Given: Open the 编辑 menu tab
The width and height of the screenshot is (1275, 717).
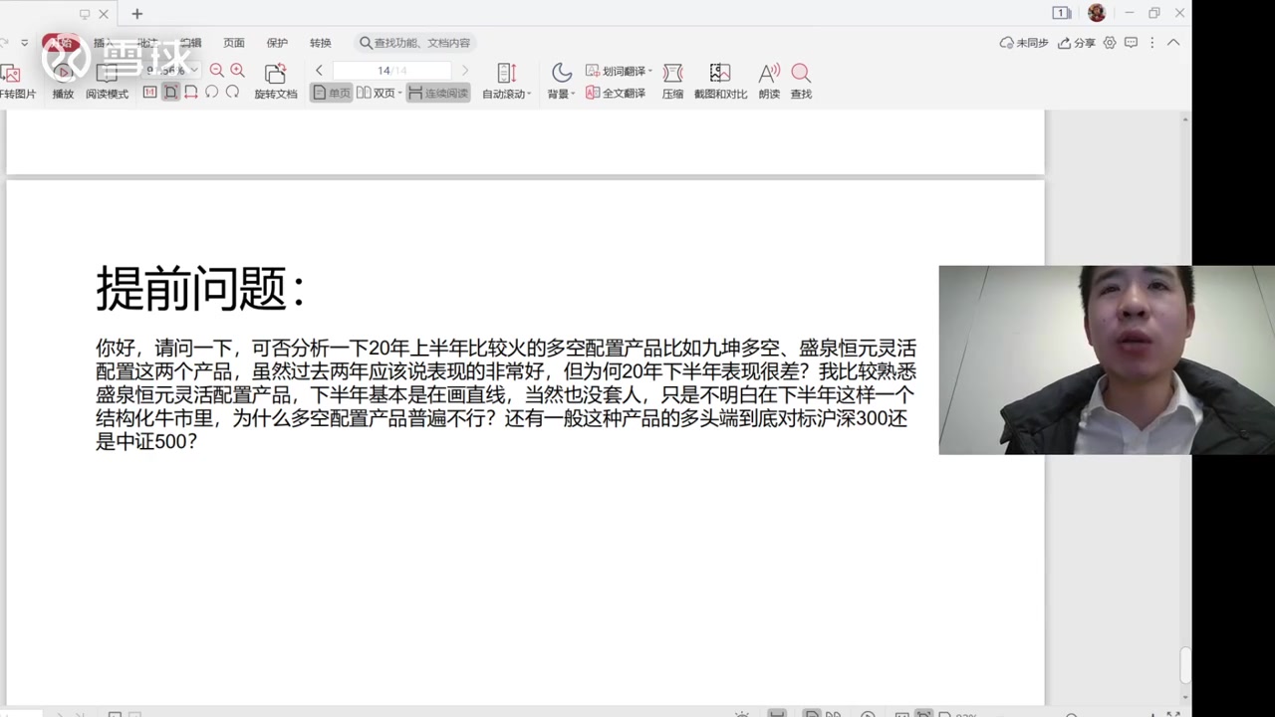Looking at the screenshot, I should click(190, 43).
